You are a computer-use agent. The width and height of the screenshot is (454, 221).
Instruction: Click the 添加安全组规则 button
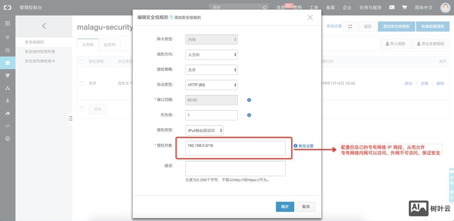click(x=396, y=27)
